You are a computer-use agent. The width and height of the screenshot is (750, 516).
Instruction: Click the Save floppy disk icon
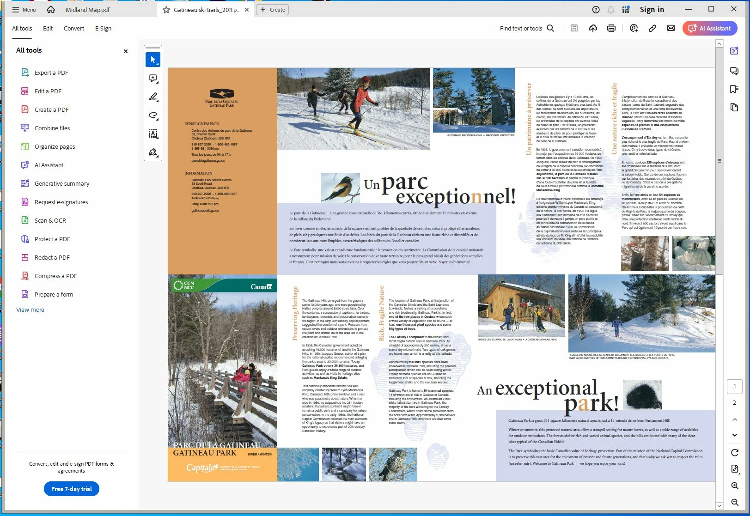(574, 28)
